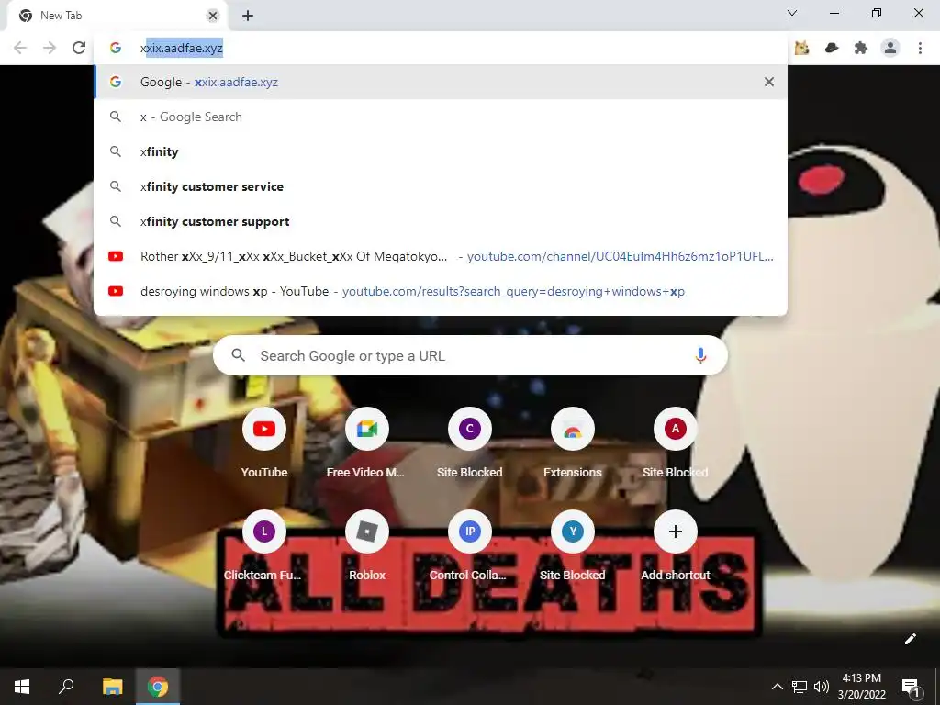Close the New Tab tab
The width and height of the screenshot is (940, 705).
pyautogui.click(x=212, y=16)
